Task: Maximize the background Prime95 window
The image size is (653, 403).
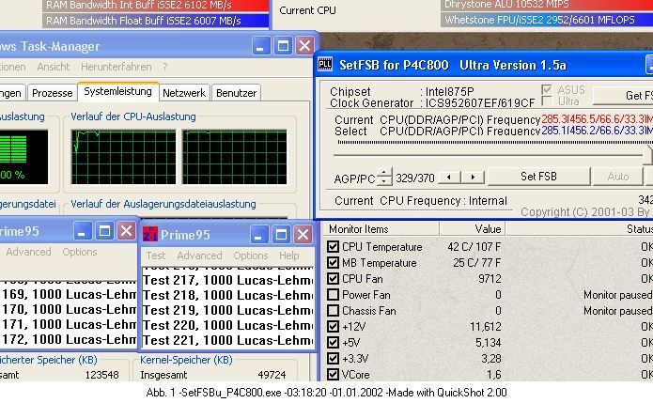Action: 104,231
